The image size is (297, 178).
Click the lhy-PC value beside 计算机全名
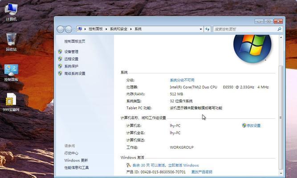point(175,133)
